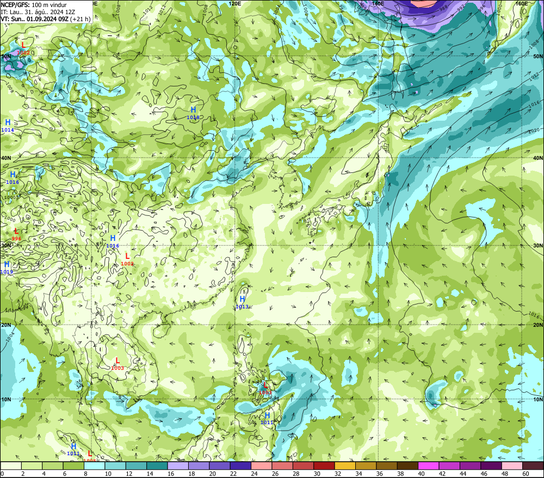Image resolution: width=544 pixels, height=478 pixels.
Task: Click the 32–34 yellow legend swatch
Action: point(345,465)
